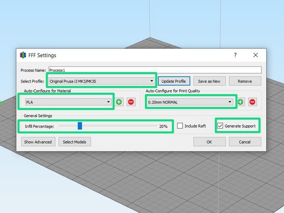This screenshot has height=213, width=284.
Task: Remove the material preset with the red minus
Action: tap(131, 102)
